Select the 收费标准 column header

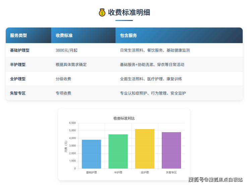click(x=64, y=35)
